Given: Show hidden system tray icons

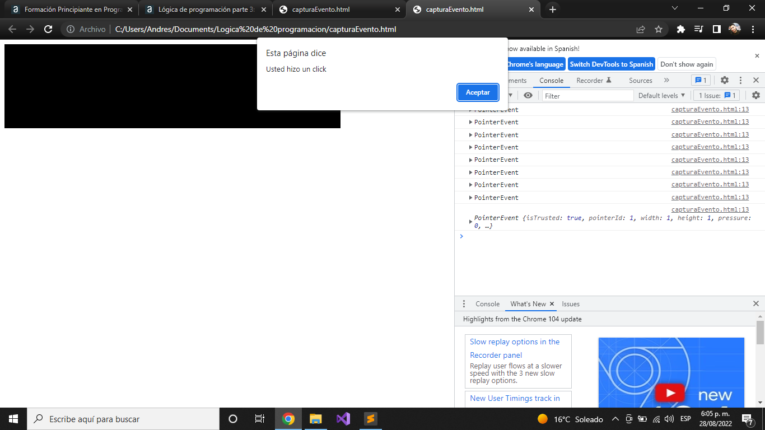Looking at the screenshot, I should click(x=615, y=419).
